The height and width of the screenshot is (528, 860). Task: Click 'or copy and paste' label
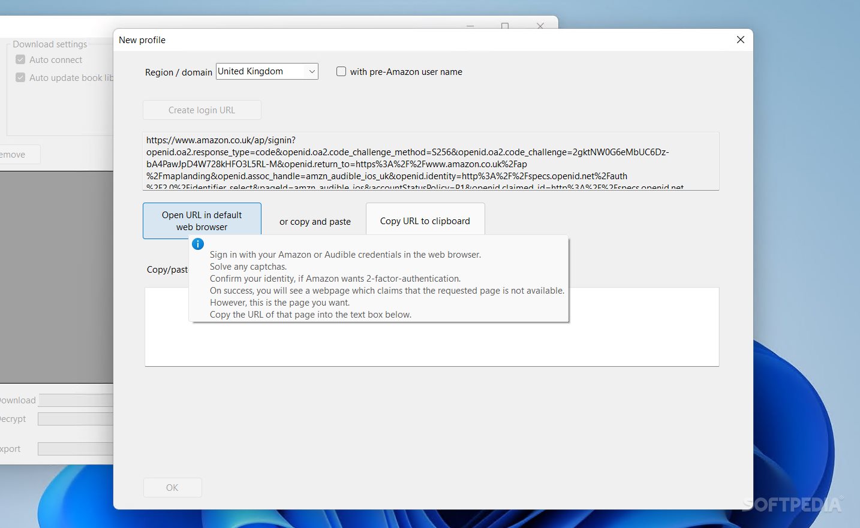pyautogui.click(x=315, y=222)
